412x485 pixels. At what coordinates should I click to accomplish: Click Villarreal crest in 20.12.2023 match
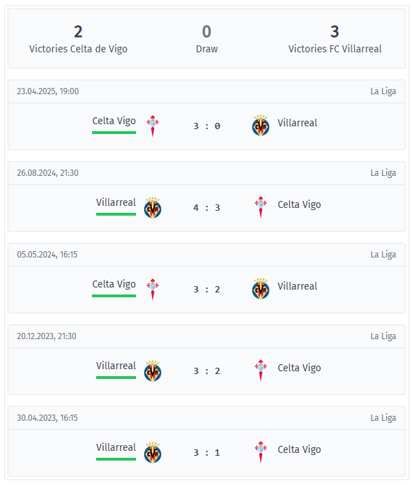coord(153,371)
